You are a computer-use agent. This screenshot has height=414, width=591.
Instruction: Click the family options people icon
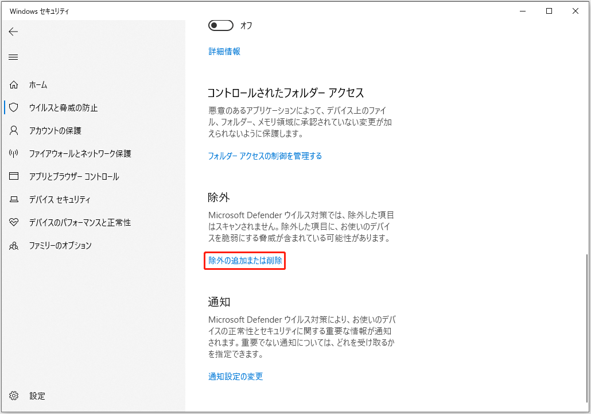click(14, 246)
